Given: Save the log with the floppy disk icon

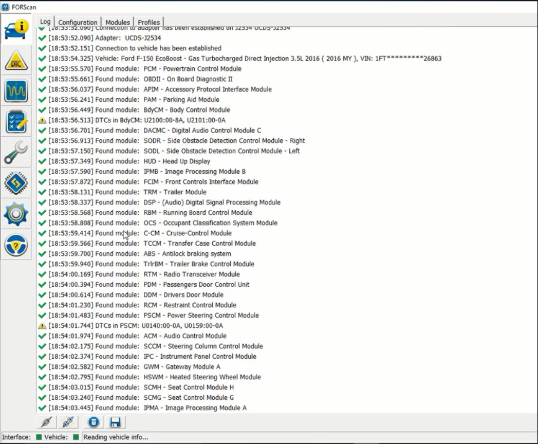Looking at the screenshot, I should pos(115,422).
